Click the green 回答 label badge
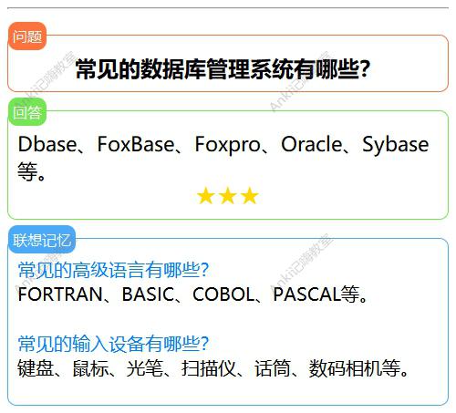 (x=27, y=112)
